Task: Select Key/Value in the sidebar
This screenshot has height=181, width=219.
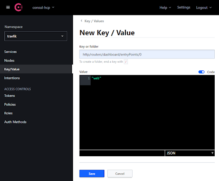Action: click(x=36, y=69)
